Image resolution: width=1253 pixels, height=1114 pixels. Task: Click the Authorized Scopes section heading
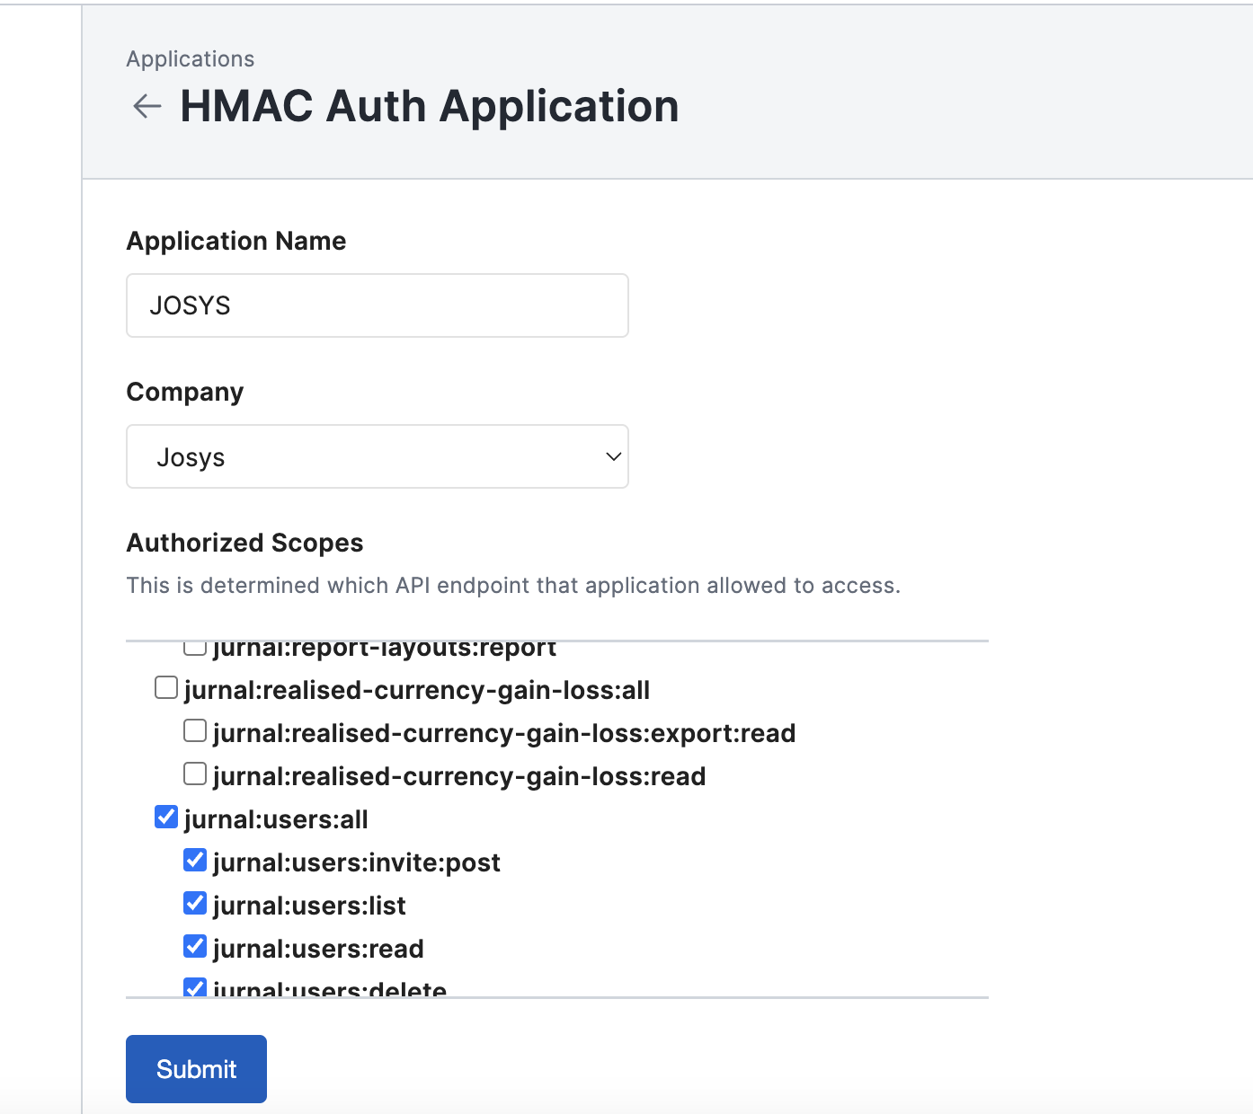pos(244,543)
